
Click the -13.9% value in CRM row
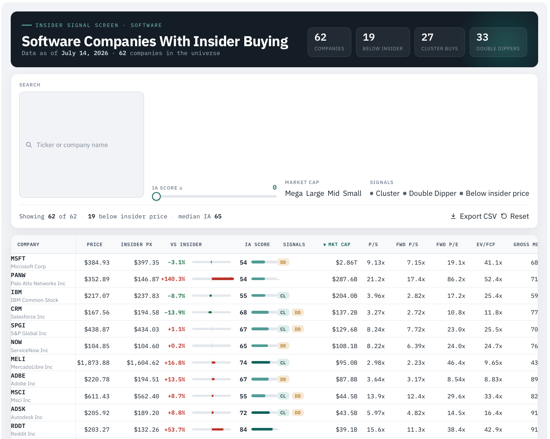(174, 312)
